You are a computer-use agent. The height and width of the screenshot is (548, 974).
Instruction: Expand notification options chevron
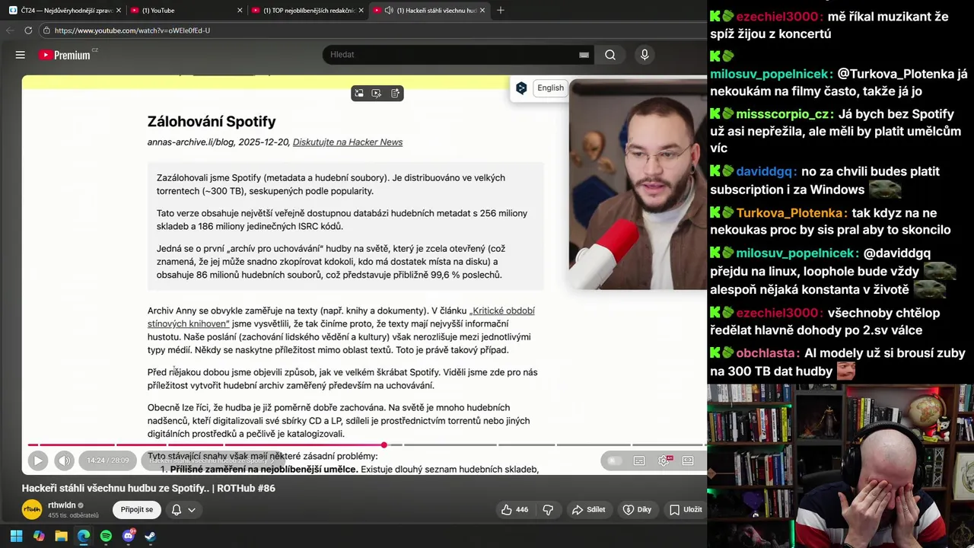pos(192,510)
